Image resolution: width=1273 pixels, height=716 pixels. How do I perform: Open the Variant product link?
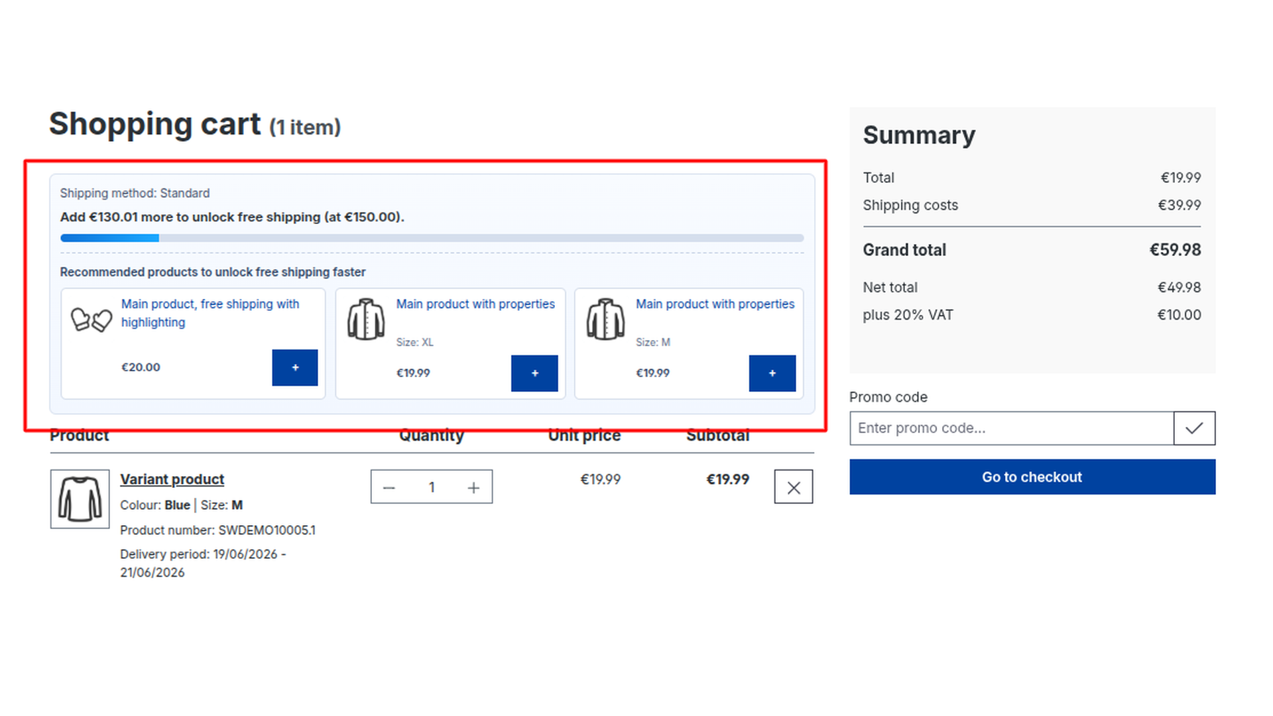pos(172,479)
